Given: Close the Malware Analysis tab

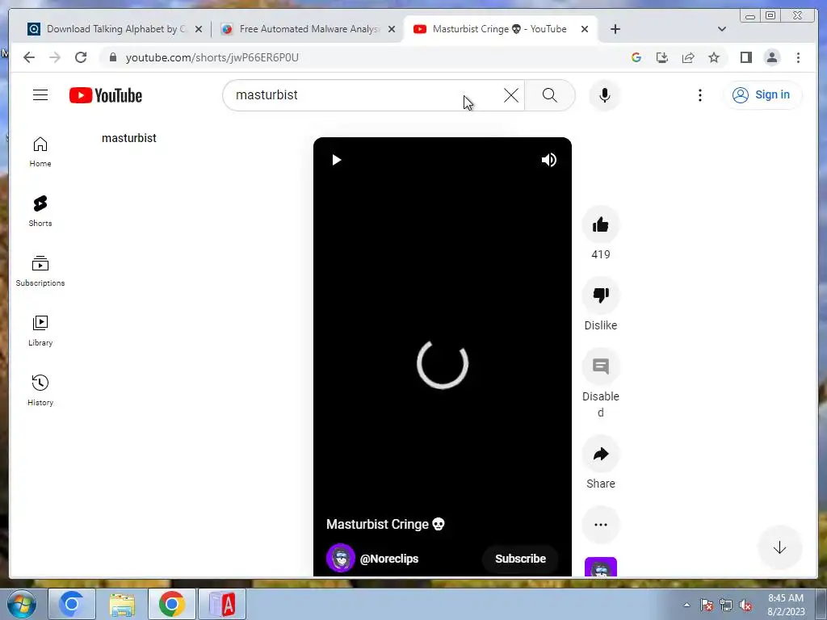Looking at the screenshot, I should 392,30.
